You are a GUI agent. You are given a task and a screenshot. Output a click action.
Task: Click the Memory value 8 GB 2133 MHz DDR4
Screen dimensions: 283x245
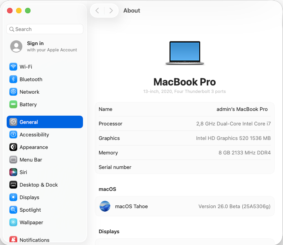tap(245, 152)
